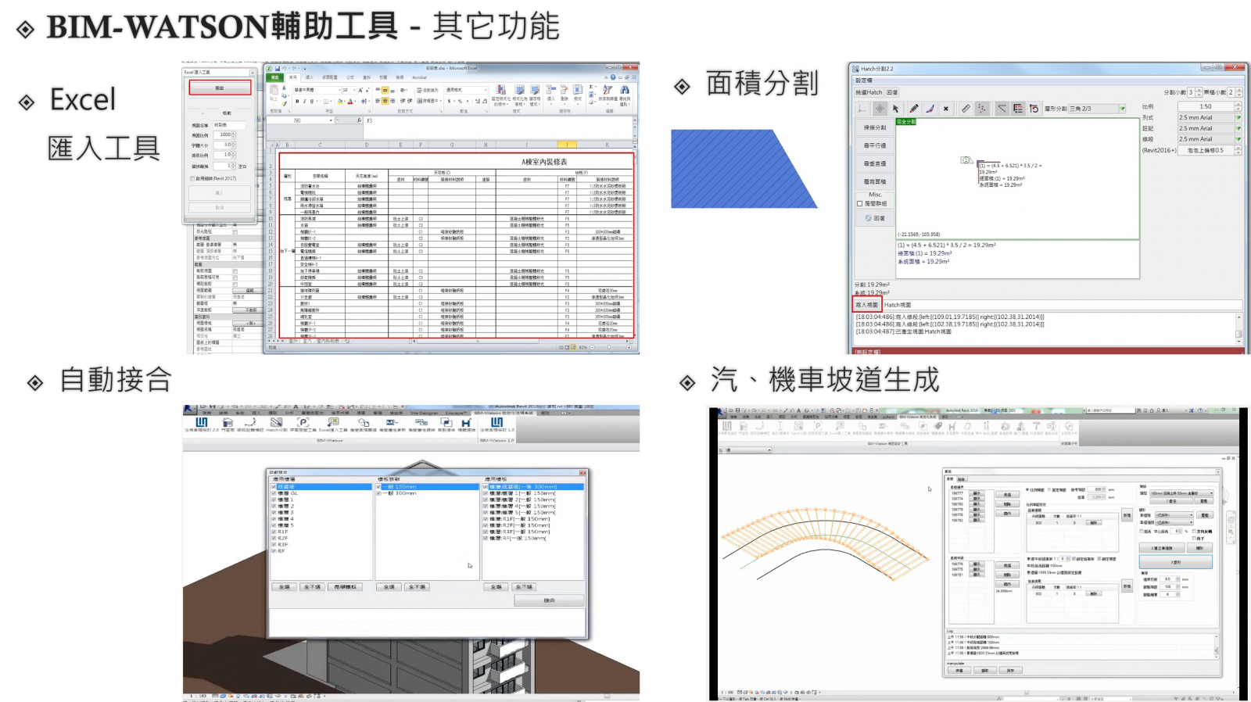Open 圖形分割 三角 2/3 dropdown

click(1097, 109)
